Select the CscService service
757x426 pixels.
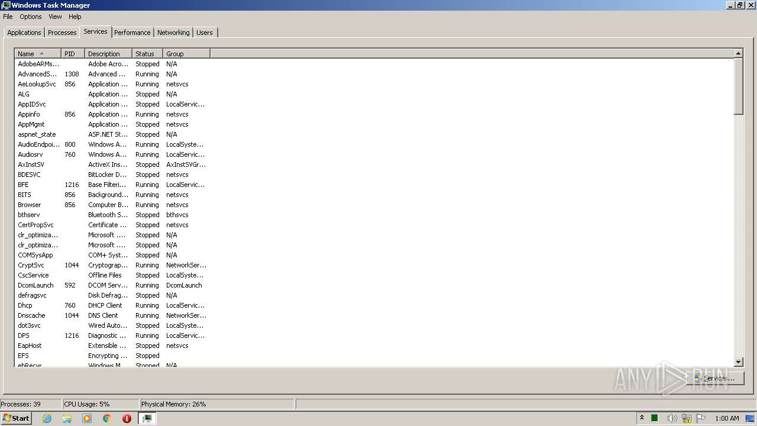[112, 275]
